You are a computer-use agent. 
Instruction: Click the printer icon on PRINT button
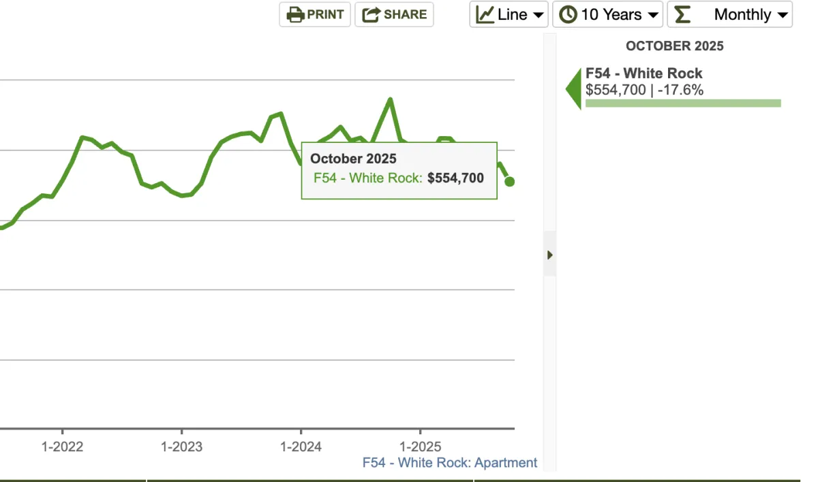[294, 14]
